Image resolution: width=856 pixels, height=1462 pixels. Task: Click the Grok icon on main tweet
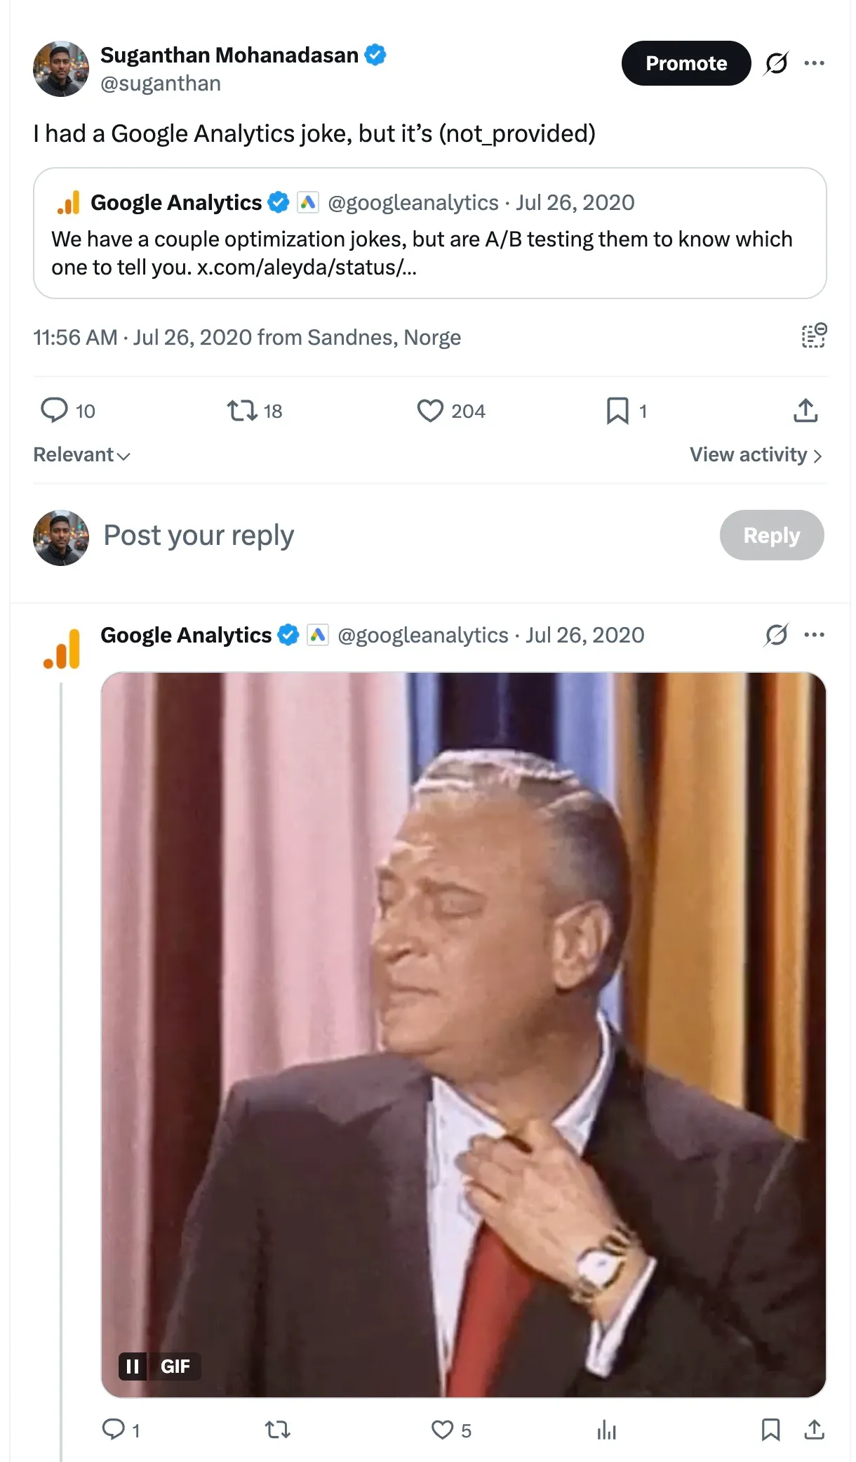tap(776, 63)
